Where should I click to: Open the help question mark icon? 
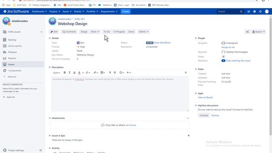click(x=255, y=11)
